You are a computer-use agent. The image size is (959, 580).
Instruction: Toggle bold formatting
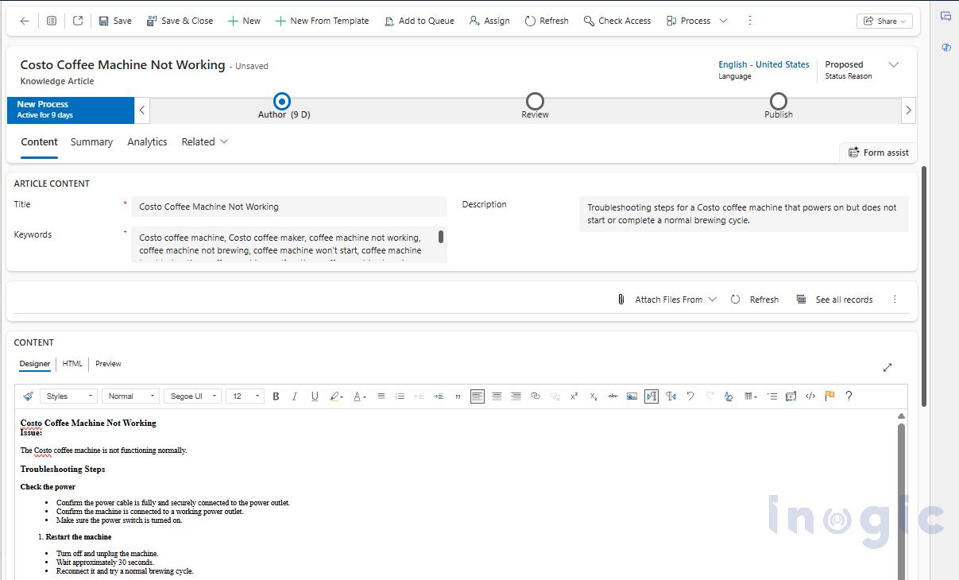pyautogui.click(x=276, y=396)
